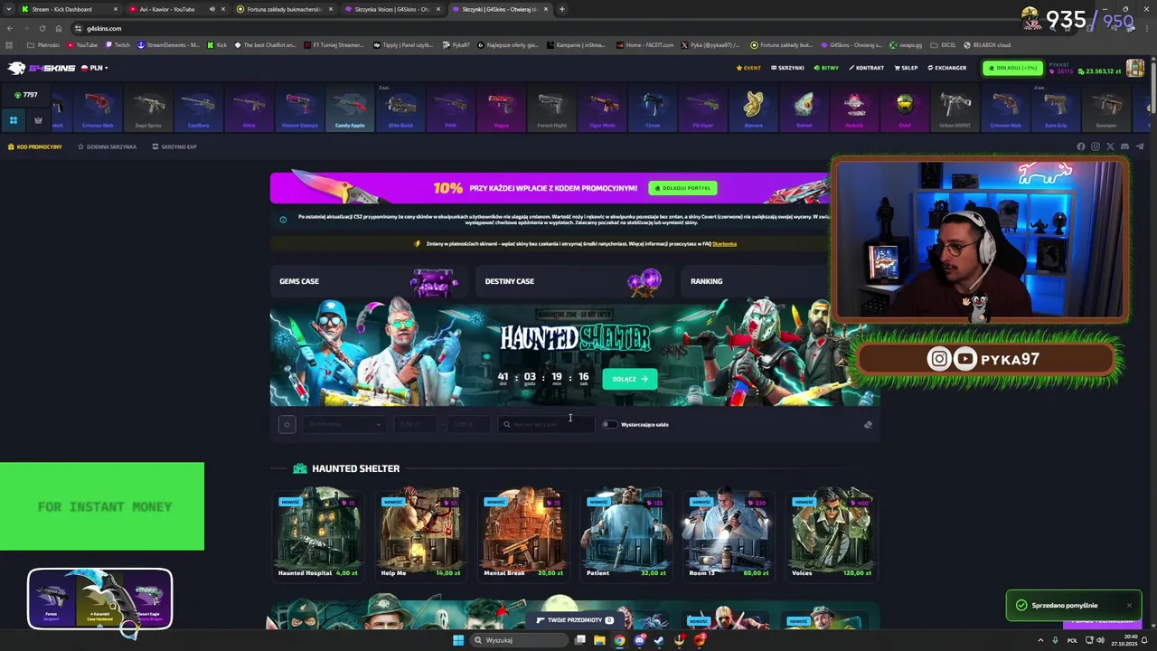Click the G4Skins logo
This screenshot has width=1157, height=651.
point(41,68)
